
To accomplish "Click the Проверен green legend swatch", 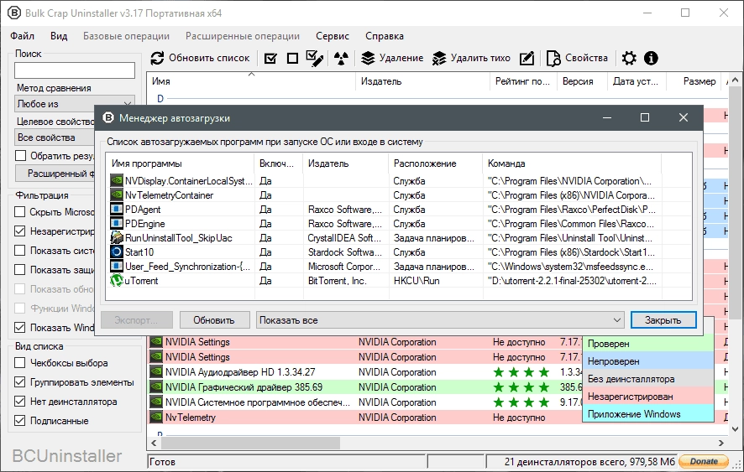I will (648, 344).
